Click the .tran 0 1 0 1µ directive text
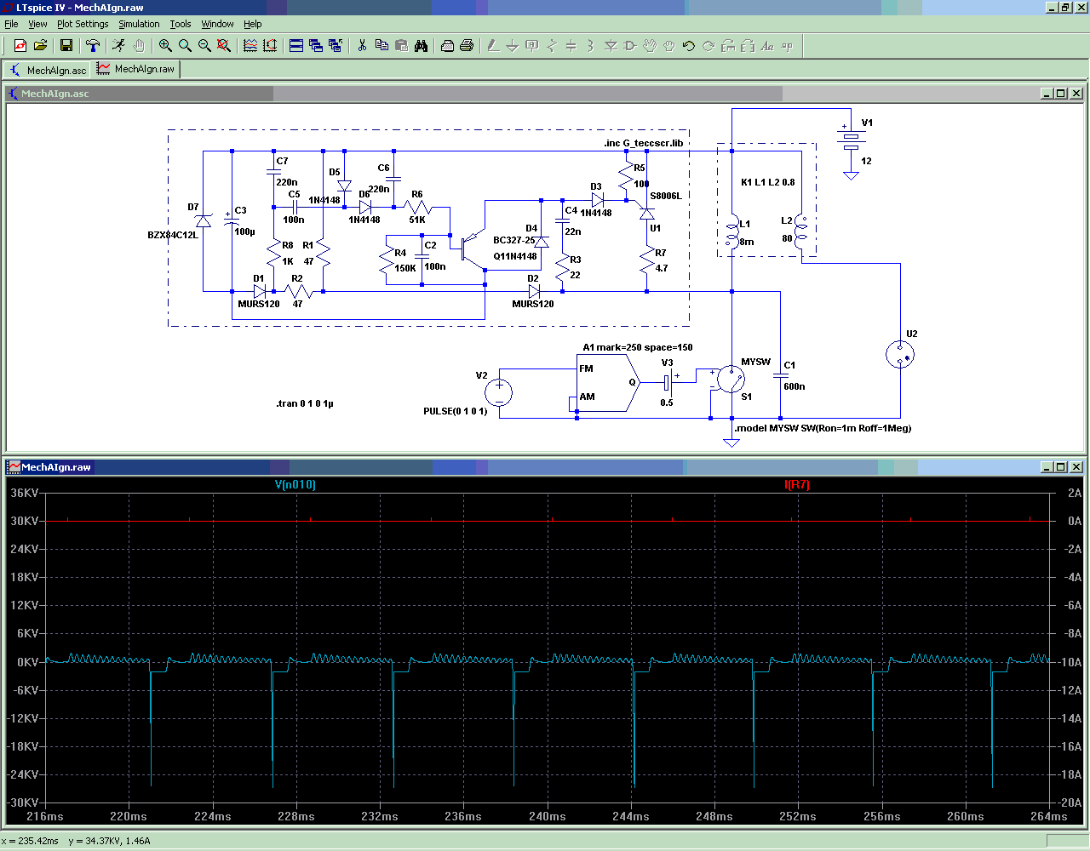Viewport: 1090px width, 851px height. pyautogui.click(x=305, y=404)
